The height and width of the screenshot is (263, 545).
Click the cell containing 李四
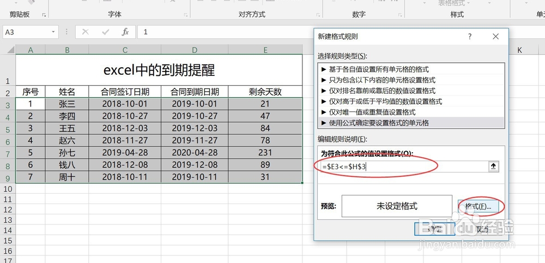(67, 116)
